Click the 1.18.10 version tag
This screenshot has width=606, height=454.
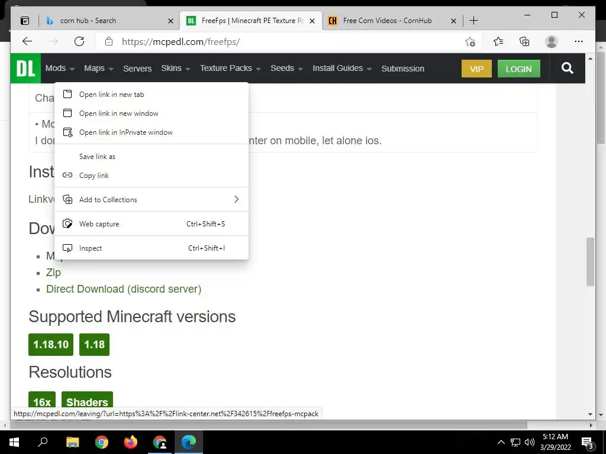pos(51,345)
